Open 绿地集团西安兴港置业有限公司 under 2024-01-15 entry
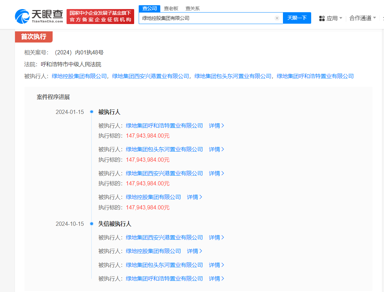The image size is (384, 292). [x=164, y=174]
